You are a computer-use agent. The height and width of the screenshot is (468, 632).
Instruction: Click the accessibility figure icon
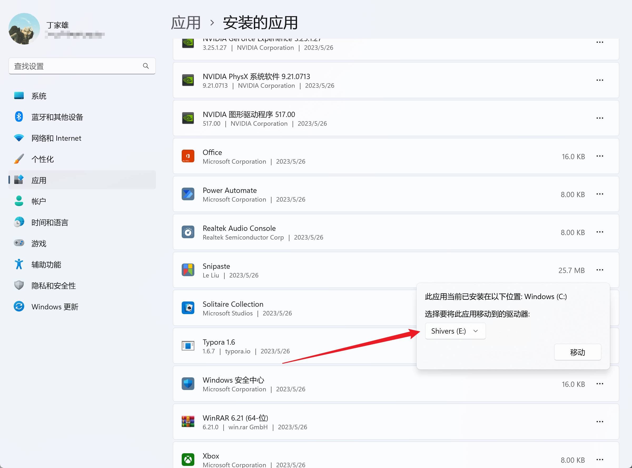19,264
